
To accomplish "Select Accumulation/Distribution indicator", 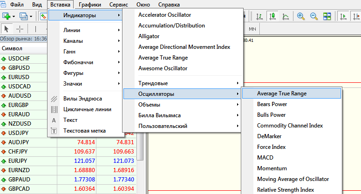I will click(171, 26).
